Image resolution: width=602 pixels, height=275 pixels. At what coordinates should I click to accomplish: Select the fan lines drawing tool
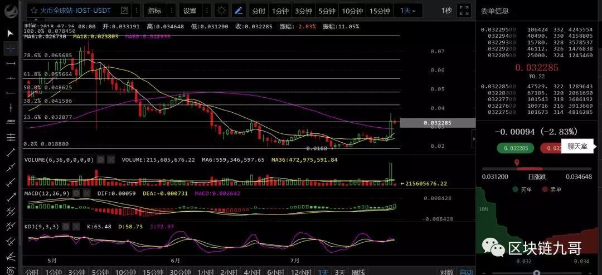pos(11,256)
